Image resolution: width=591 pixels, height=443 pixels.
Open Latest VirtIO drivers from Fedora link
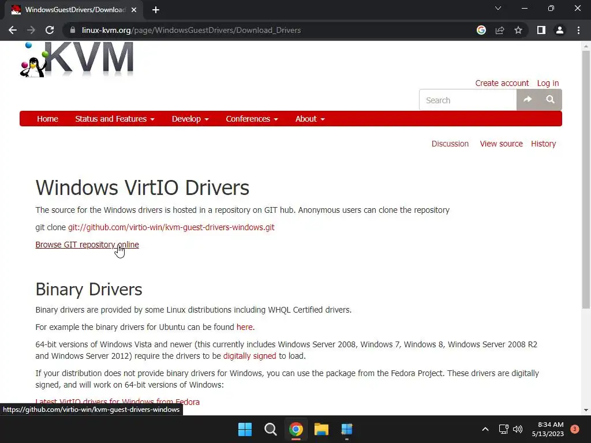[118, 401]
